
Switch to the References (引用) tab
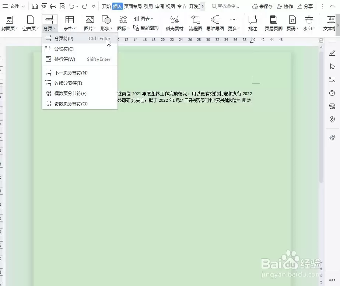click(148, 6)
